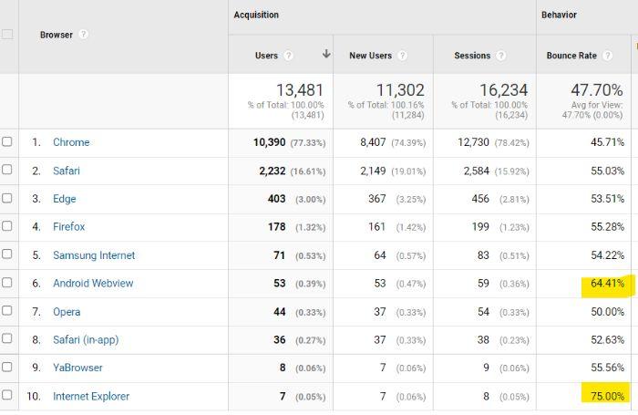Select average bounce rate 47.70%
638x415 pixels.
(597, 90)
